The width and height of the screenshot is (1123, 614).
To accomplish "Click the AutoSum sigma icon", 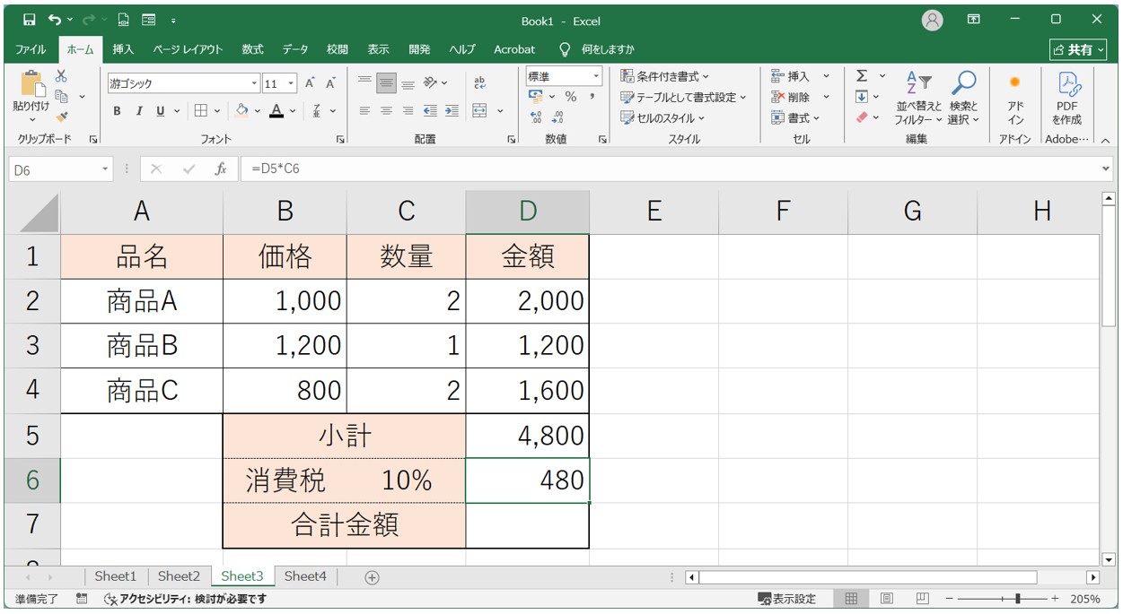I will [x=862, y=76].
